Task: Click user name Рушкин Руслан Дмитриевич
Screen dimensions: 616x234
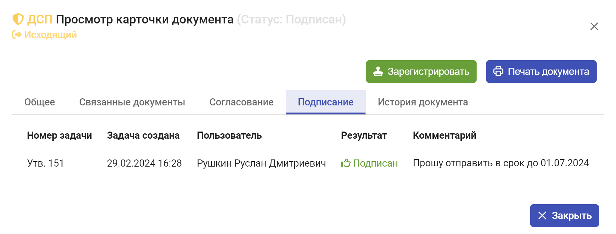Action: pos(261,163)
